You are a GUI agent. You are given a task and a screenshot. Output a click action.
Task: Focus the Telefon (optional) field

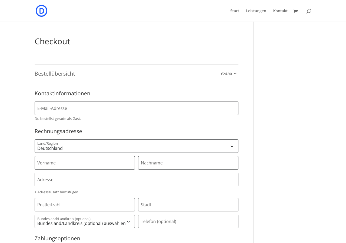[188, 221]
